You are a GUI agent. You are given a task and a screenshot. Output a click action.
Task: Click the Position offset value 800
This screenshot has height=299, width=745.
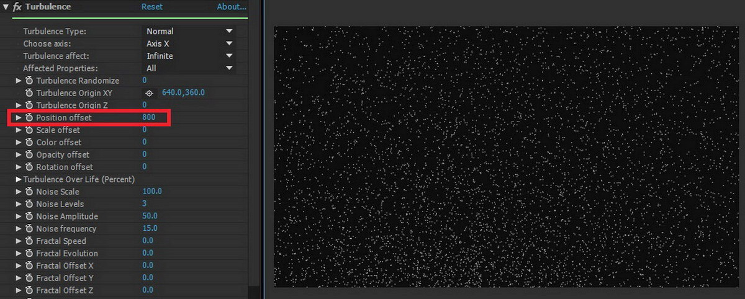(x=148, y=117)
